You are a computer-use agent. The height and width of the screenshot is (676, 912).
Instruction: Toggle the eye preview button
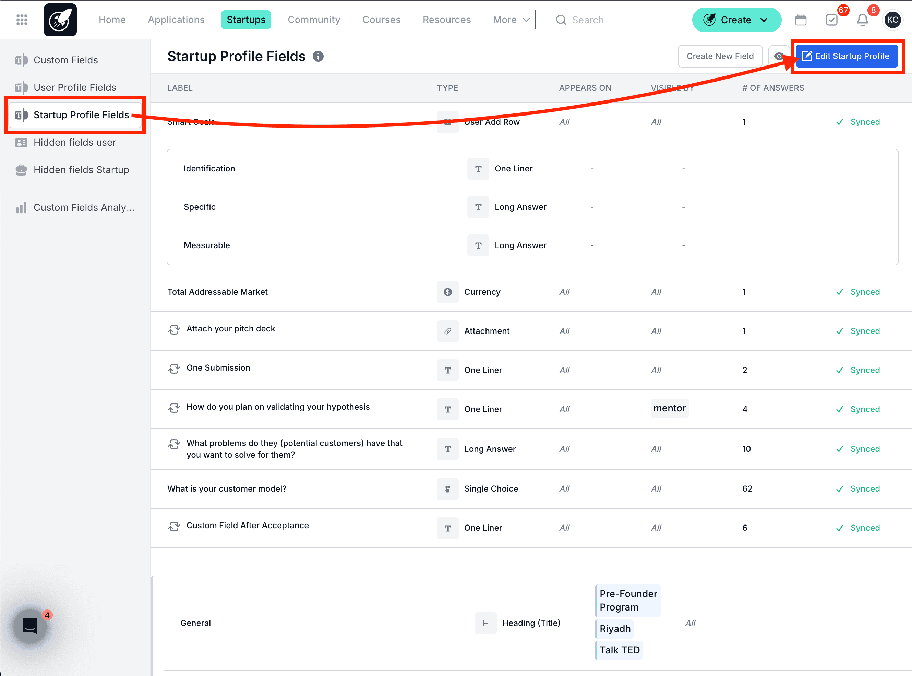(x=778, y=56)
